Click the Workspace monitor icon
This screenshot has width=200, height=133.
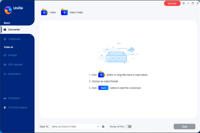tap(5, 98)
